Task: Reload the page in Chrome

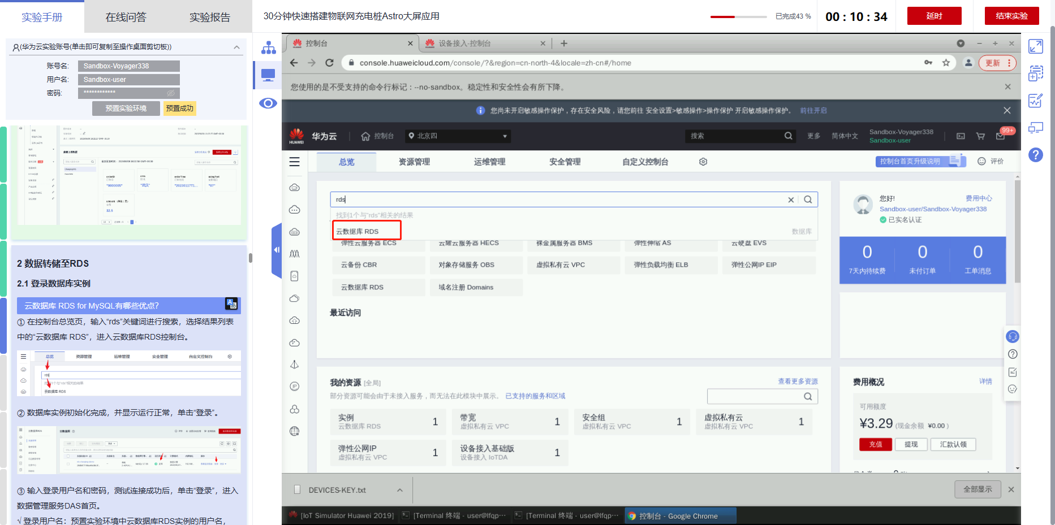Action: coord(329,63)
